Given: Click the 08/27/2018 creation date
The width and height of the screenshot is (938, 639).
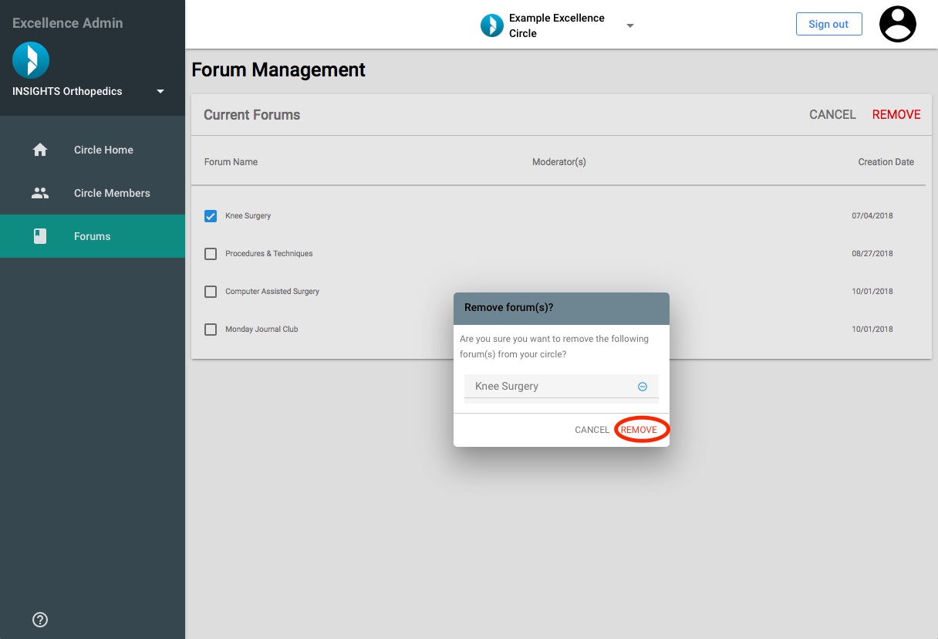Looking at the screenshot, I should pyautogui.click(x=872, y=254).
